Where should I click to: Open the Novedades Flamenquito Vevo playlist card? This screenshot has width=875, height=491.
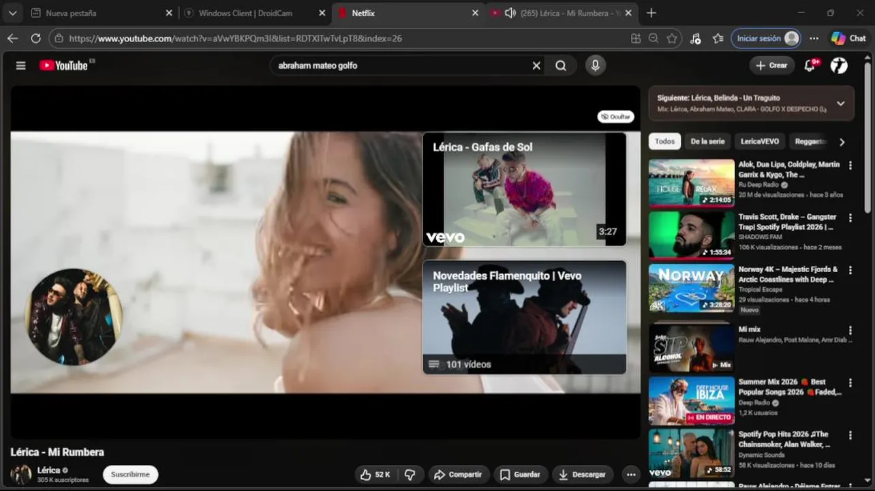click(x=524, y=317)
